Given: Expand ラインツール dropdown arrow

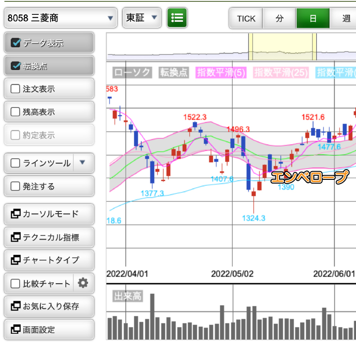Looking at the screenshot, I should (83, 162).
